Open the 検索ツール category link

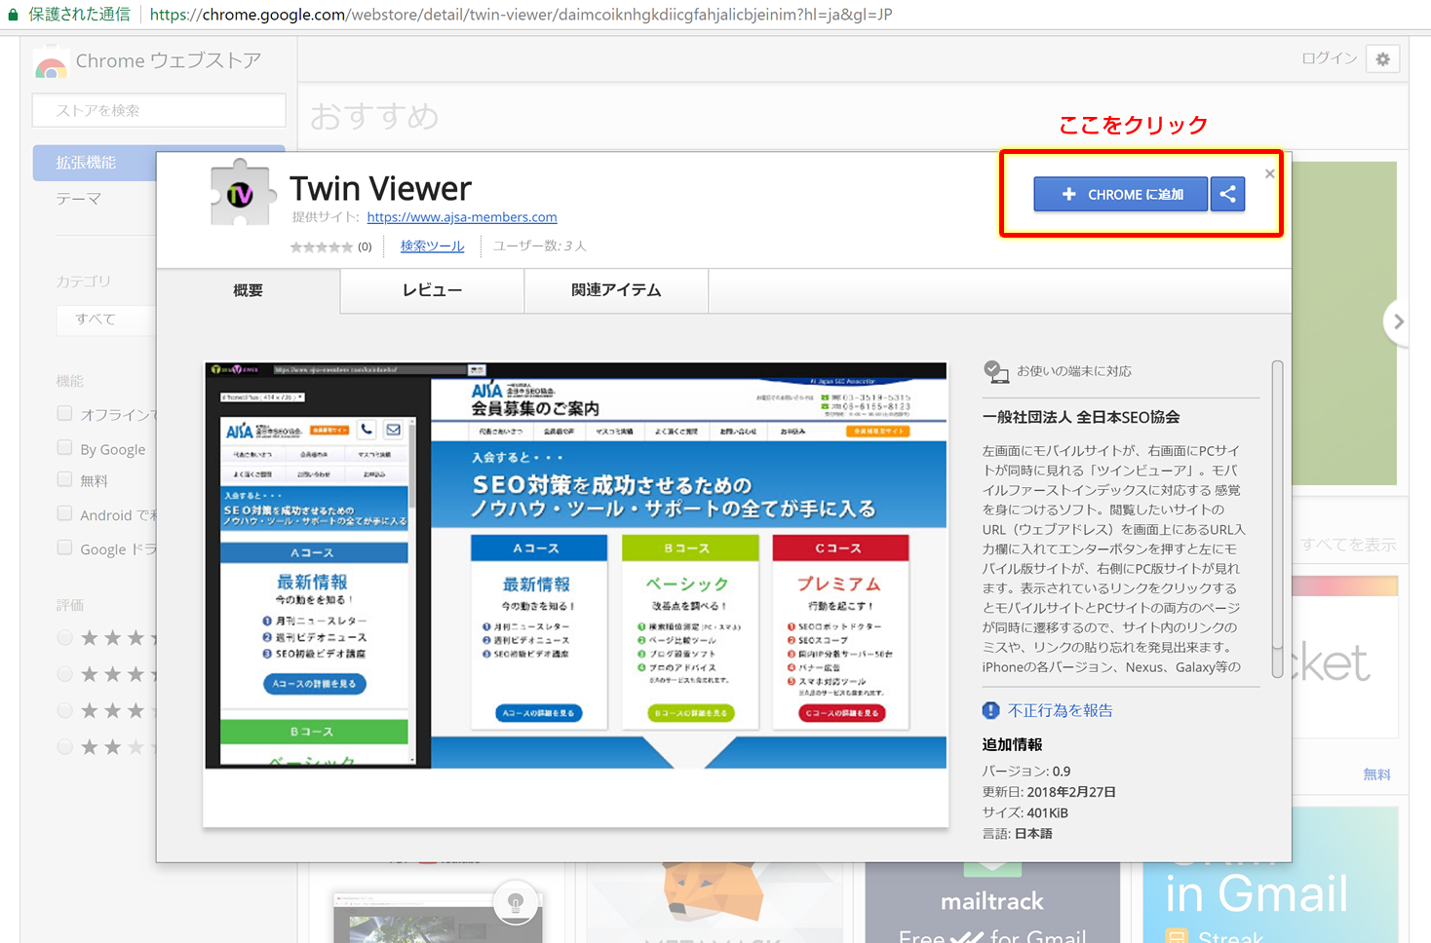coord(432,245)
